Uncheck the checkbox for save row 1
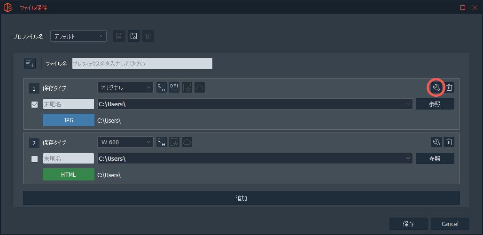Screen dimensions: 483x235 point(34,104)
